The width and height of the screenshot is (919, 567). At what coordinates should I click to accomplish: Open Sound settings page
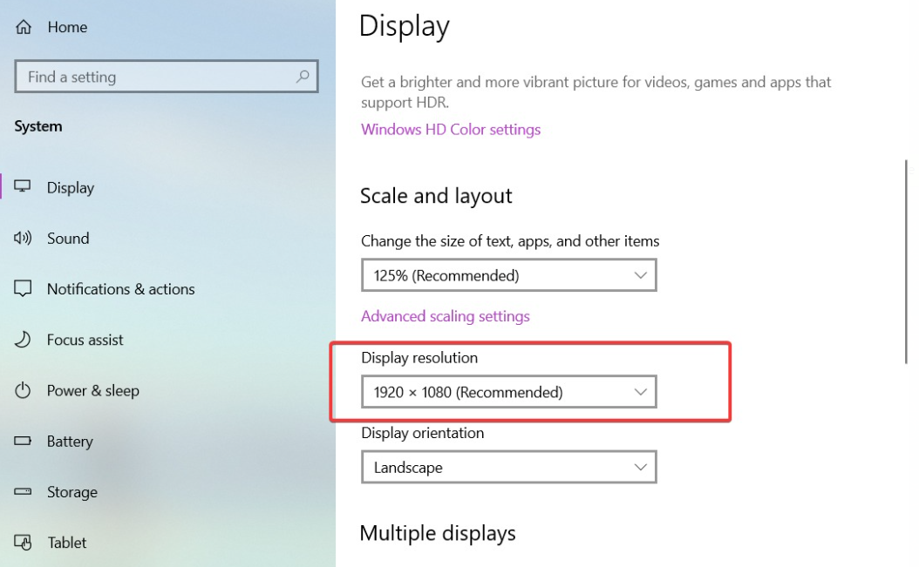point(68,238)
